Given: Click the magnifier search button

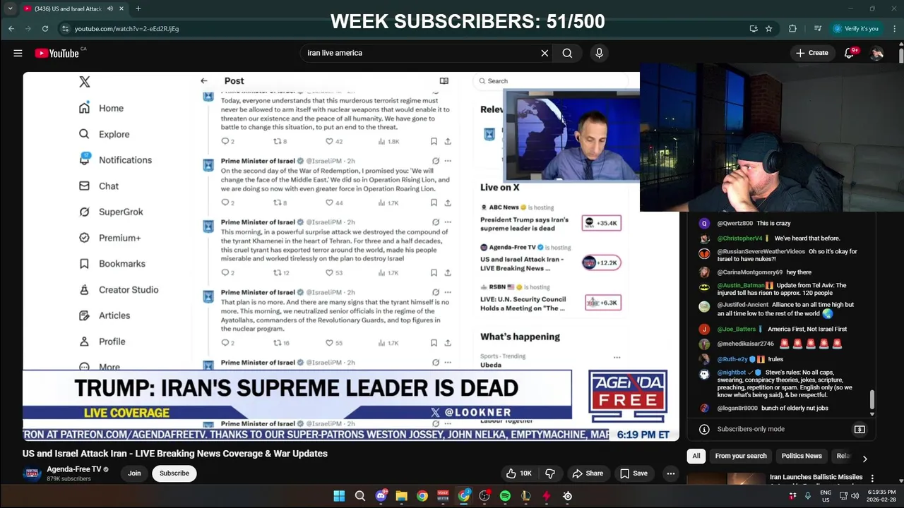Looking at the screenshot, I should click(x=567, y=53).
